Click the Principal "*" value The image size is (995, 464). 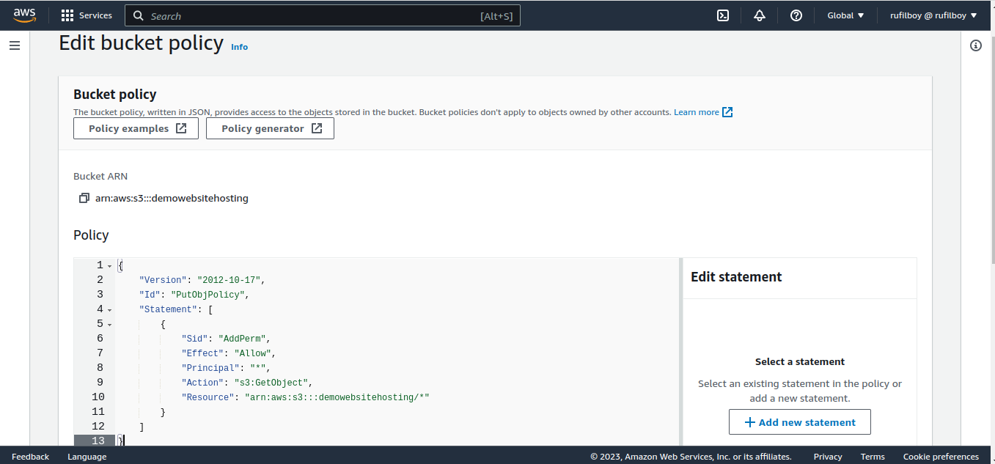tap(258, 368)
